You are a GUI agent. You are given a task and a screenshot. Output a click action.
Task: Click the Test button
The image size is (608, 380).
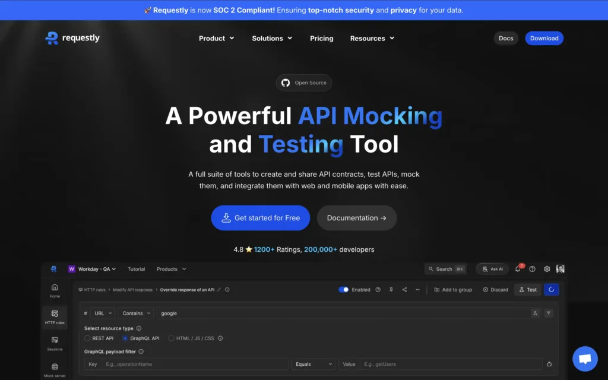point(528,290)
